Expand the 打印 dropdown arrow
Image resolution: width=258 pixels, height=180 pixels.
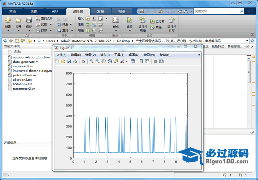pos(51,30)
